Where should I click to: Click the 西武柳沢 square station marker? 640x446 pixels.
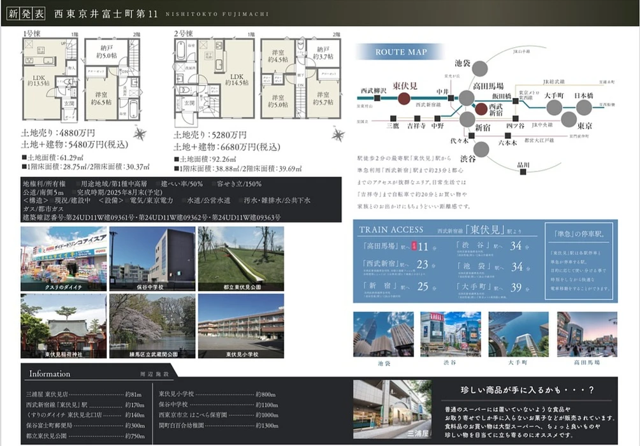(x=377, y=98)
